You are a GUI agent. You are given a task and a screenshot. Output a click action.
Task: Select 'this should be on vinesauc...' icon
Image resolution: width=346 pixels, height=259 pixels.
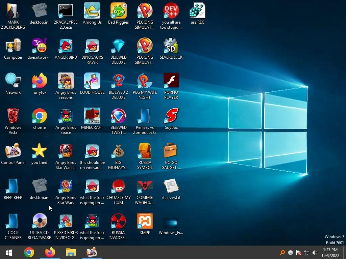tap(92, 156)
